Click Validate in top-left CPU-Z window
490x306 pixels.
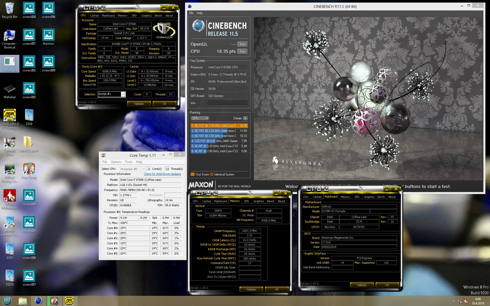(x=139, y=104)
